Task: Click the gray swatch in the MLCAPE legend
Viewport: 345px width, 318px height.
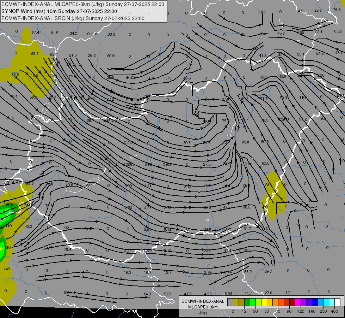Action: click(230, 302)
